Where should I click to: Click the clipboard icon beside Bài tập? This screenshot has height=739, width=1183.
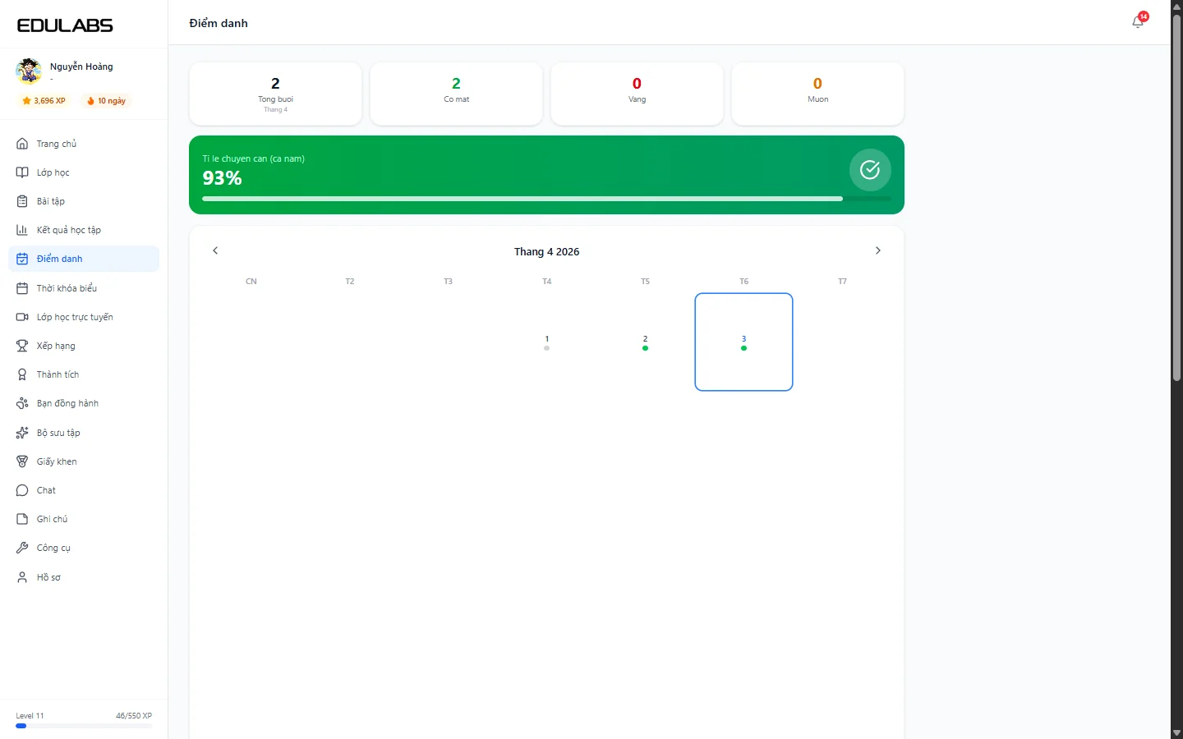point(22,201)
